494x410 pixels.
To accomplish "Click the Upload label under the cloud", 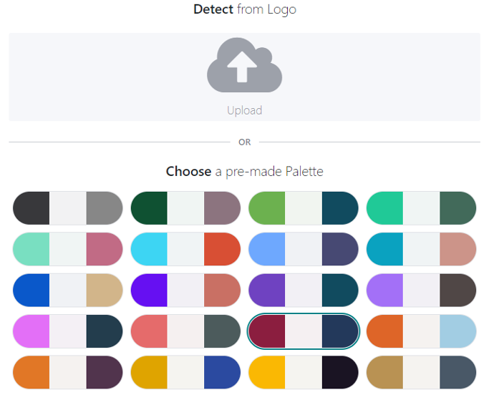I will (x=244, y=110).
